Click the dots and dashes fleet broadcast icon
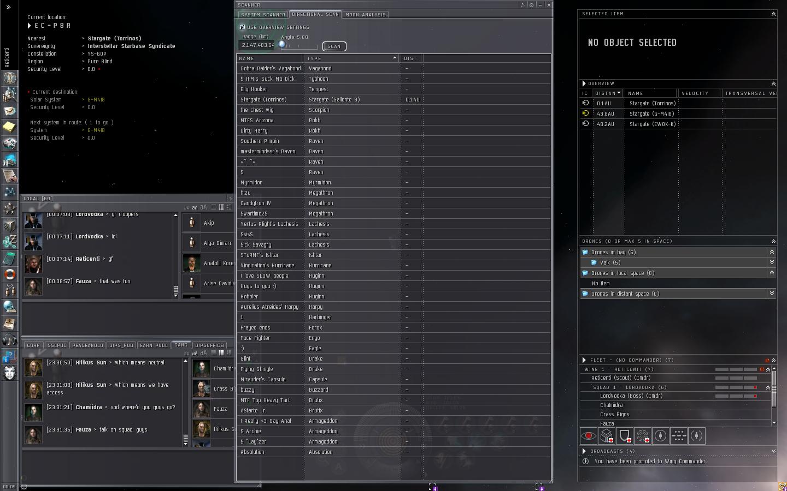This screenshot has width=787, height=491. click(x=679, y=436)
